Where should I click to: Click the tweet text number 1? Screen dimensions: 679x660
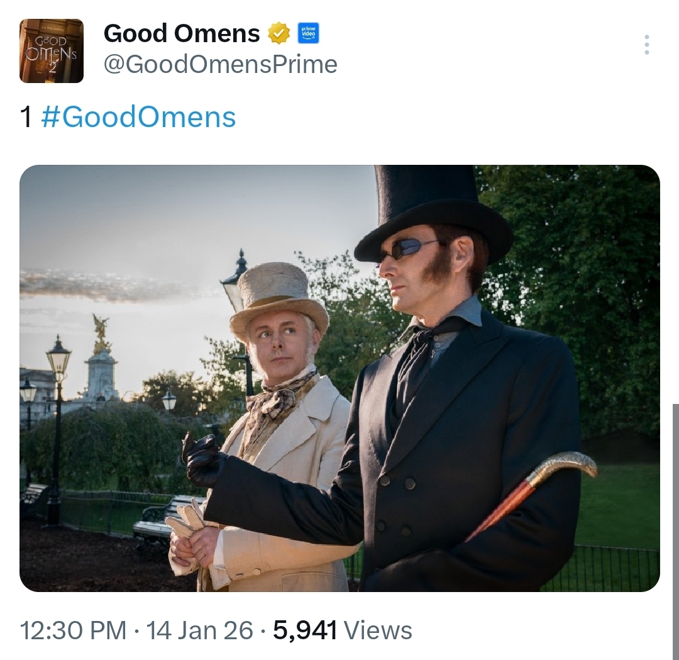click(x=26, y=118)
